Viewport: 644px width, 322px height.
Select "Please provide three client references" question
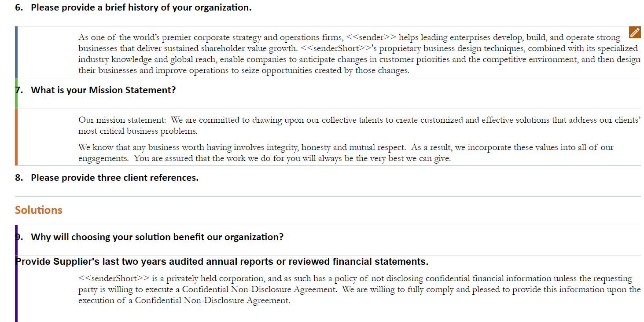tap(107, 178)
